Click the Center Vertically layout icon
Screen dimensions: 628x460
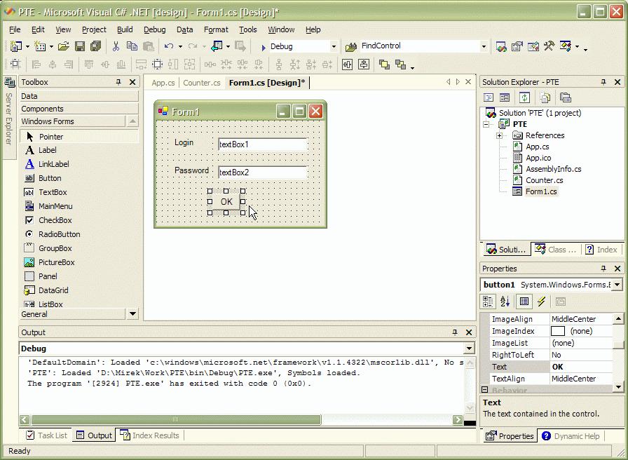pyautogui.click(x=364, y=64)
